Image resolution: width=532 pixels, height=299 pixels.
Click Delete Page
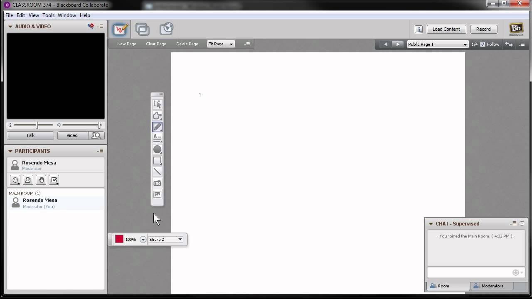[187, 44]
